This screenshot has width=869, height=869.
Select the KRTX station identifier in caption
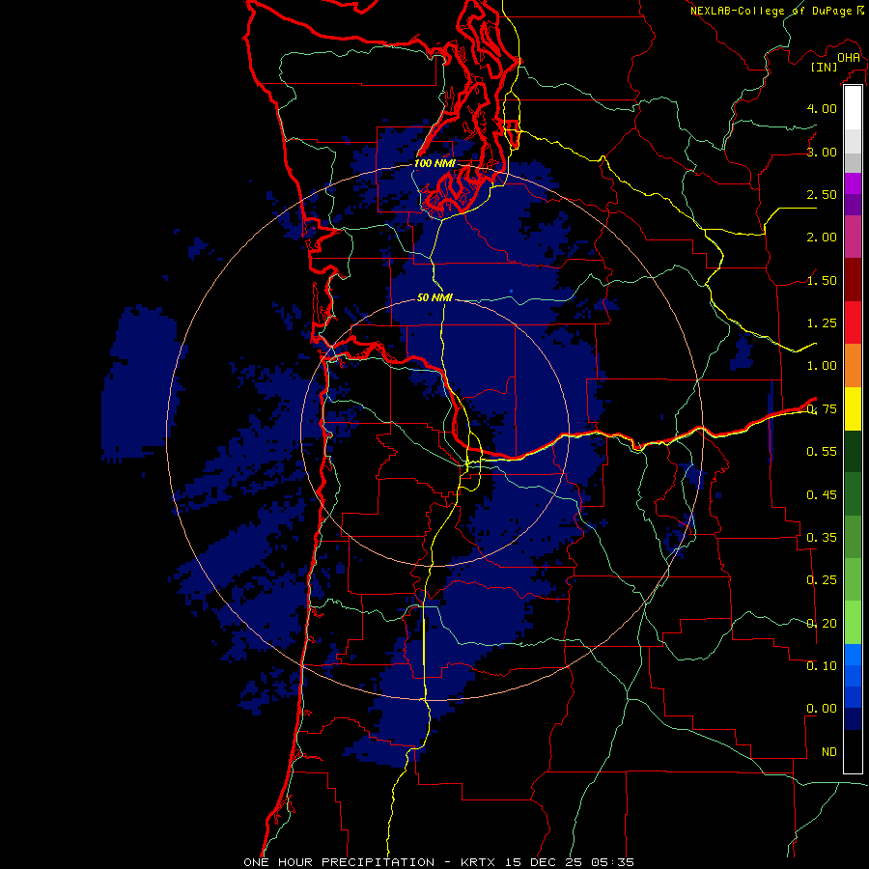[x=480, y=862]
